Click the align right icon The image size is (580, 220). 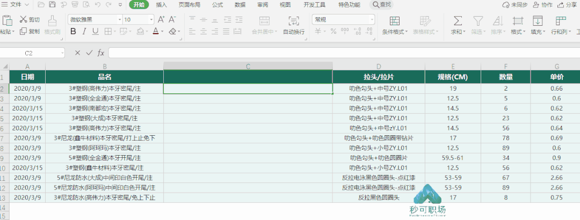214,32
